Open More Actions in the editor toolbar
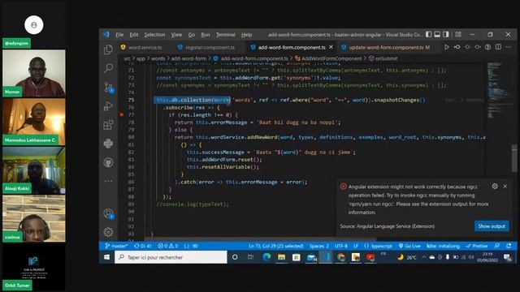 pos(509,47)
